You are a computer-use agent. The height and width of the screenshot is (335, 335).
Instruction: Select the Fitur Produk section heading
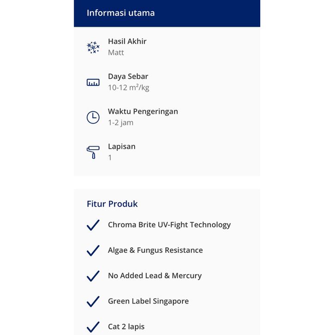point(112,204)
